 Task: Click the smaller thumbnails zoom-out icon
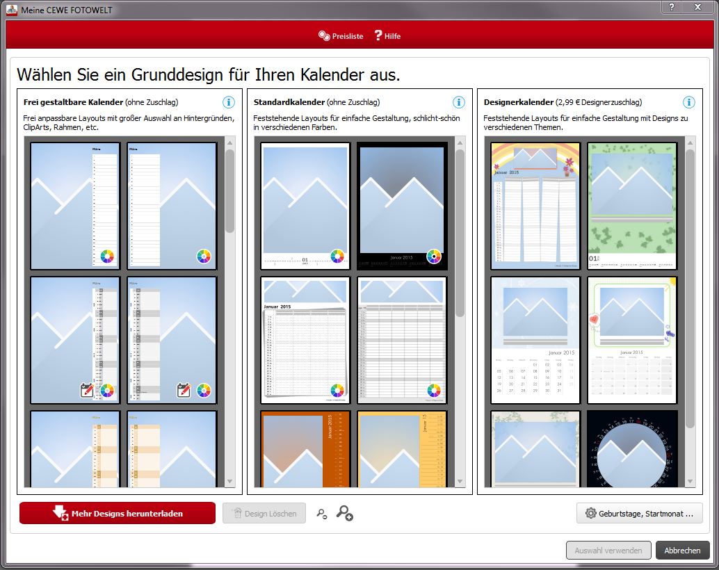(x=322, y=514)
